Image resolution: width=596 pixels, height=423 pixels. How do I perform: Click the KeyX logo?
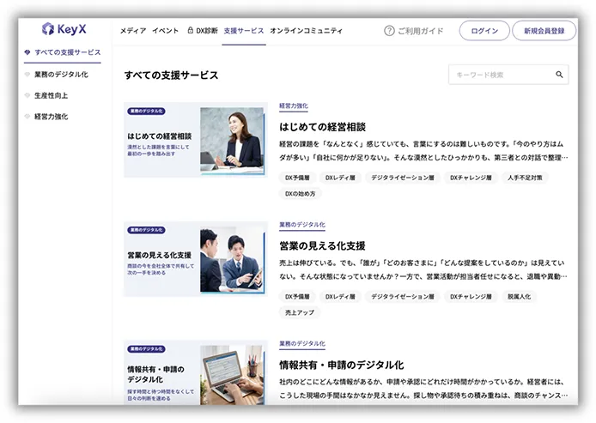coord(64,29)
